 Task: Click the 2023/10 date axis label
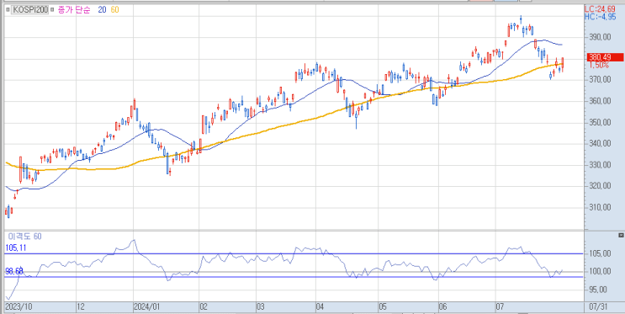click(19, 307)
